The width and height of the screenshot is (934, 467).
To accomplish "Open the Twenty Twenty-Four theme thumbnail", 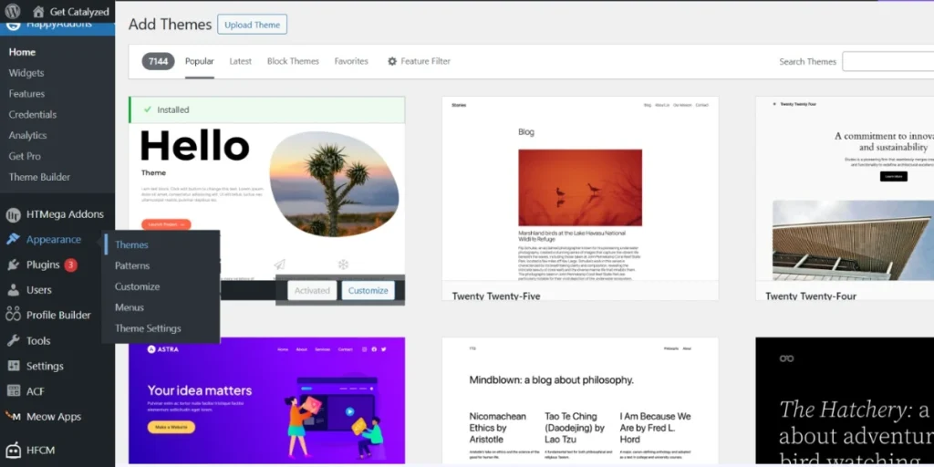I will click(845, 188).
